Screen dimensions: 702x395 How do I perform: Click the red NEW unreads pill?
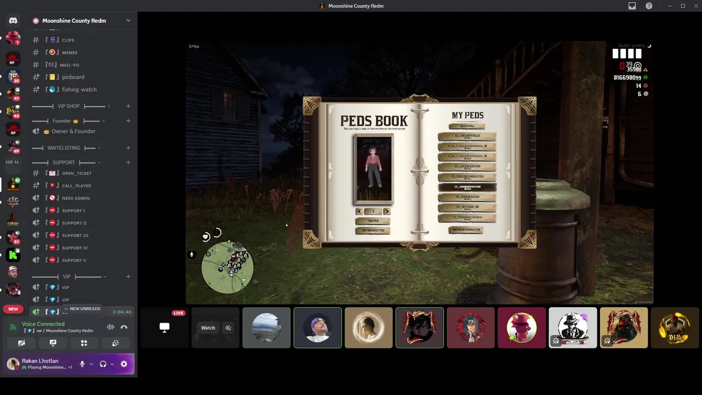pos(13,309)
